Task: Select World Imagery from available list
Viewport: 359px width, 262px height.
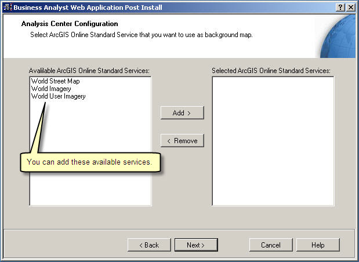Action: (51, 89)
